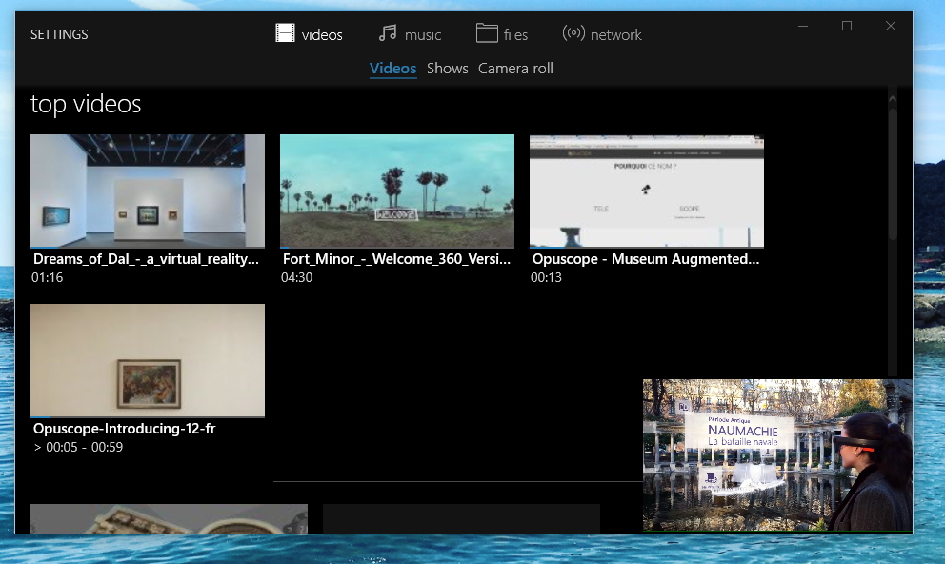The image size is (945, 564).
Task: Click the vertical scrollbar handle
Action: pos(893,171)
